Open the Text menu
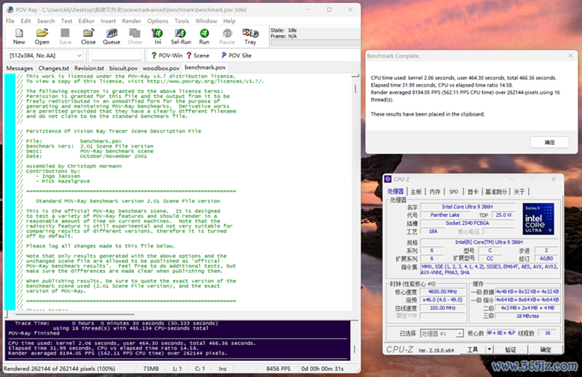Image resolution: width=582 pixels, height=377 pixels. [x=66, y=21]
